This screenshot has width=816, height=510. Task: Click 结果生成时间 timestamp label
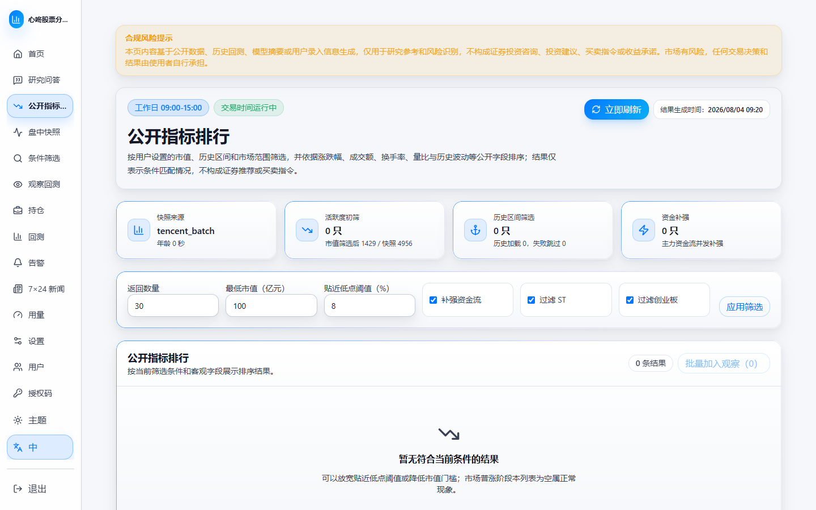(x=711, y=109)
